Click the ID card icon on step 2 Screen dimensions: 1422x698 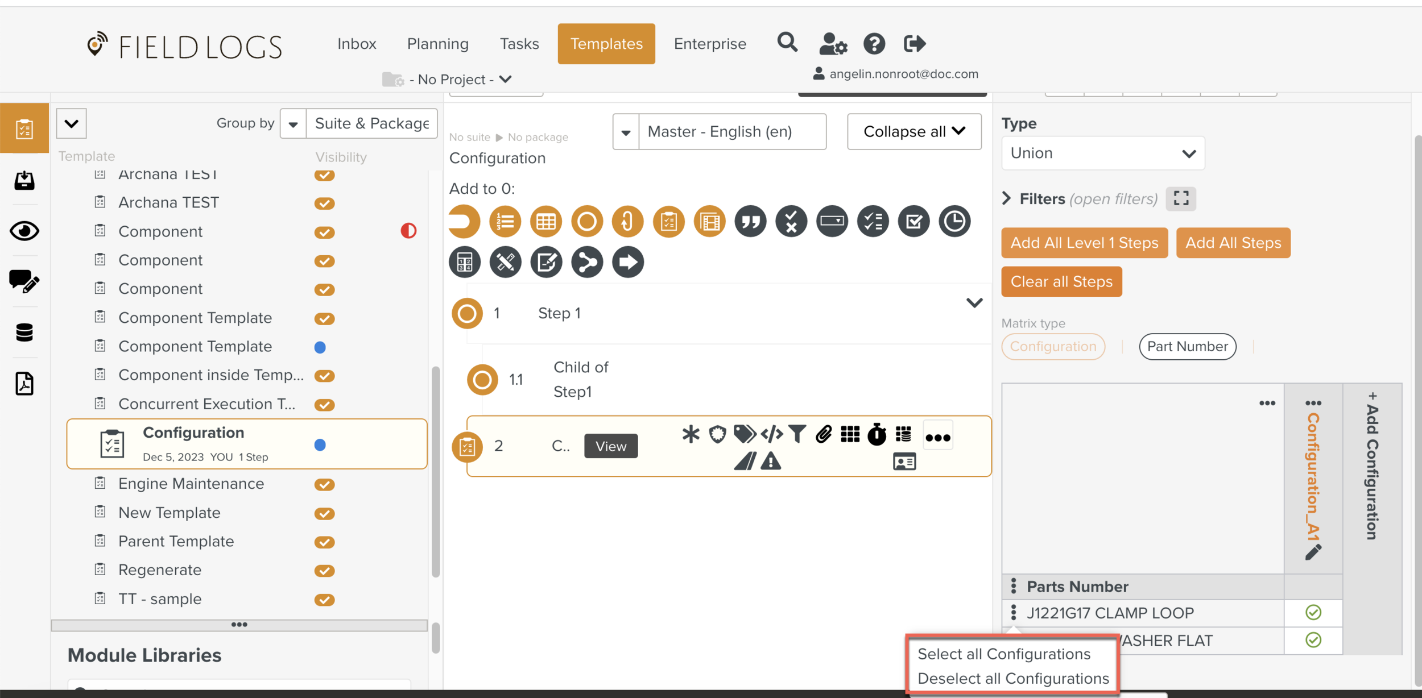904,462
